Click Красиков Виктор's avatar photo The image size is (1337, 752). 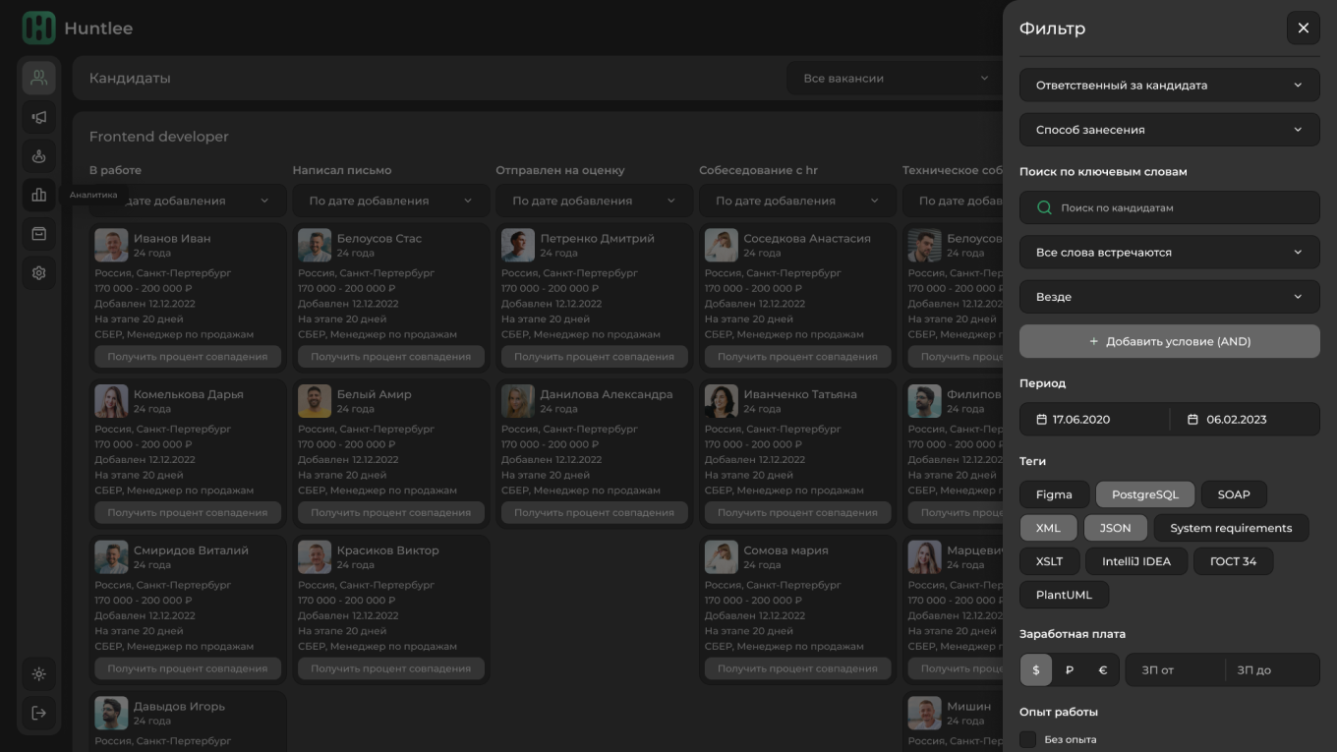pos(315,557)
